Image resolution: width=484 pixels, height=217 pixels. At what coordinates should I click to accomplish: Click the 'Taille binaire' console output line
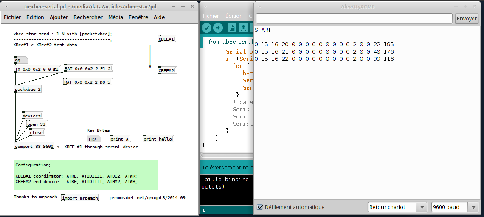tap(227, 179)
